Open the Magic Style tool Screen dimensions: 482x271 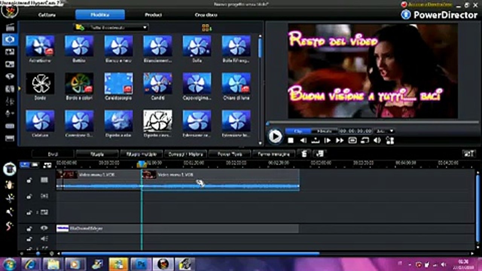pos(9,226)
